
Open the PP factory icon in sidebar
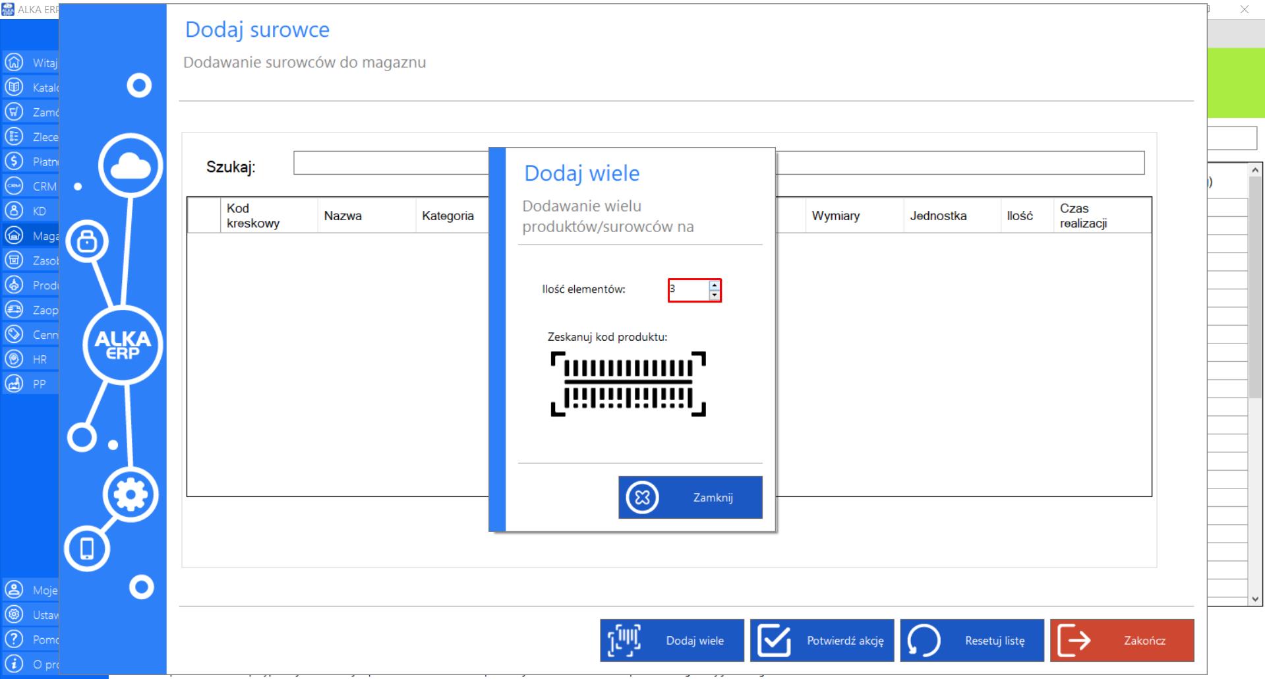coord(14,383)
